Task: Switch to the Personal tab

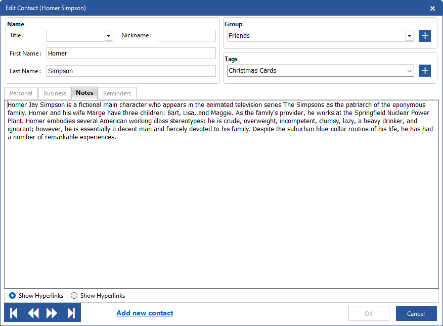Action: (21, 93)
